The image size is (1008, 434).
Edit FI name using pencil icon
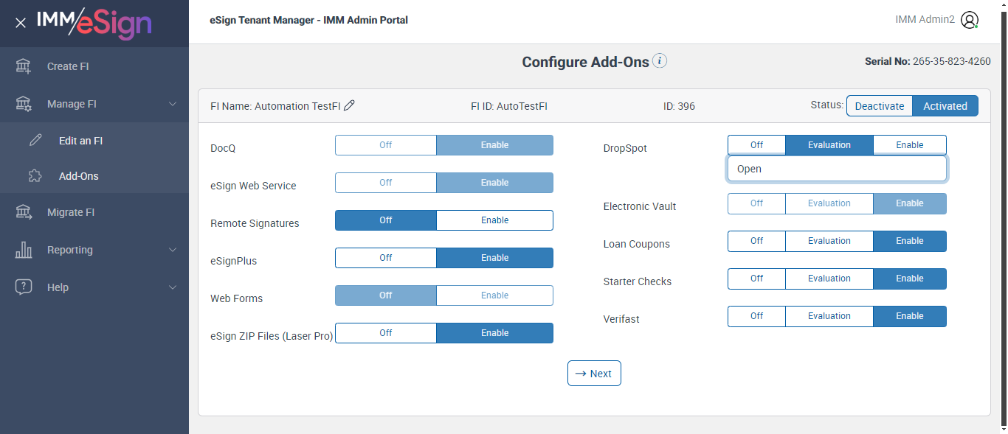(350, 105)
